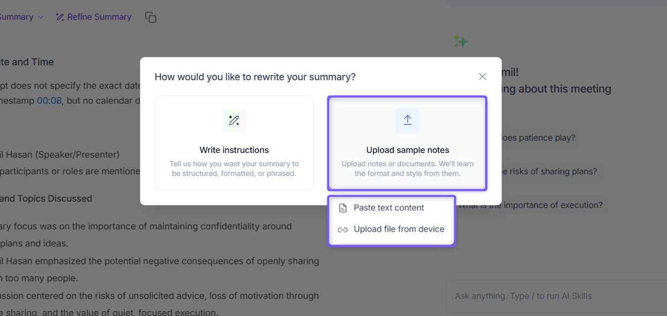The width and height of the screenshot is (667, 316).
Task: Open the 00:08 timestamp link
Action: (49, 100)
